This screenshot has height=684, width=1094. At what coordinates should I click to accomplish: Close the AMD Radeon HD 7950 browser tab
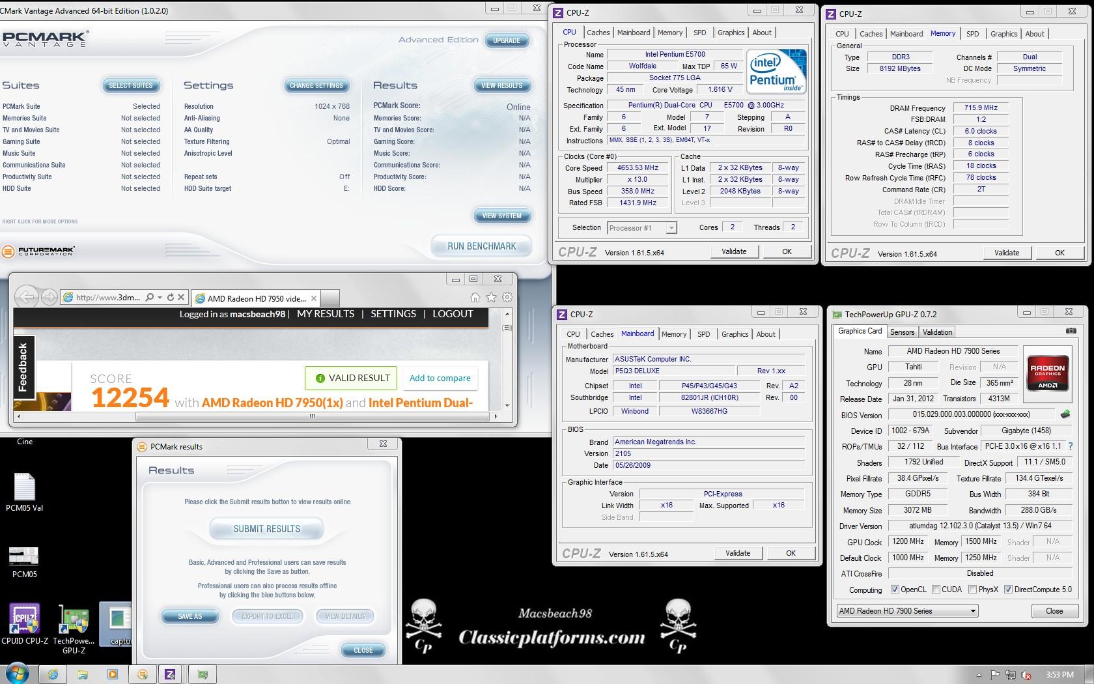(x=314, y=298)
